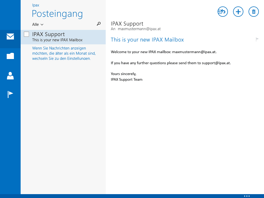
Task: Open the People contacts icon
Action: tap(10, 76)
